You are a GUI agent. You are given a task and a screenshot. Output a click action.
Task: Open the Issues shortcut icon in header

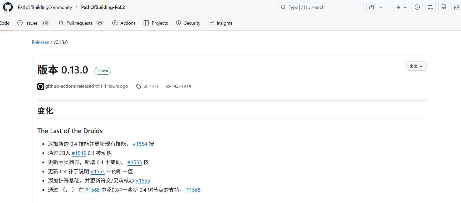[417, 7]
